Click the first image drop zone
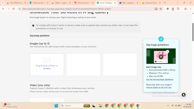This screenshot has width=194, height=109. click(x=47, y=64)
